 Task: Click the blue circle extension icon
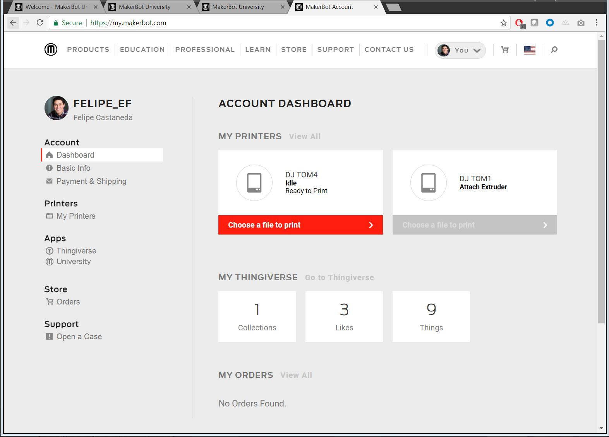pos(550,23)
